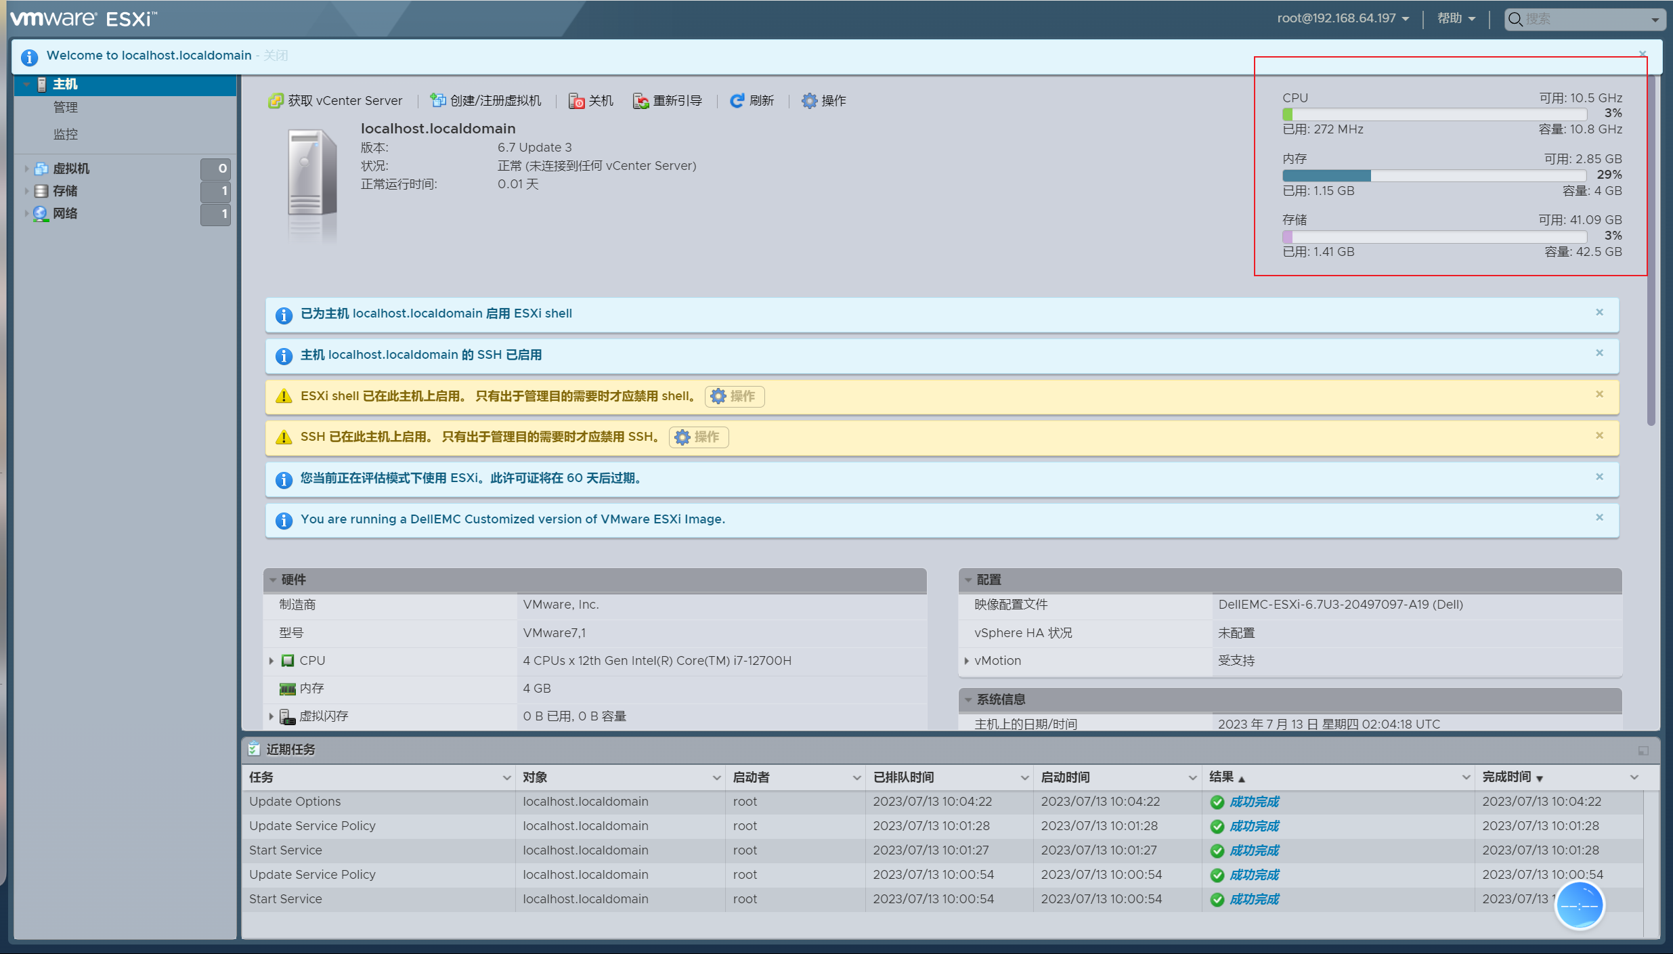The image size is (1673, 954).
Task: Click 创建/注册虚拟机 toolbar icon
Action: tap(438, 101)
